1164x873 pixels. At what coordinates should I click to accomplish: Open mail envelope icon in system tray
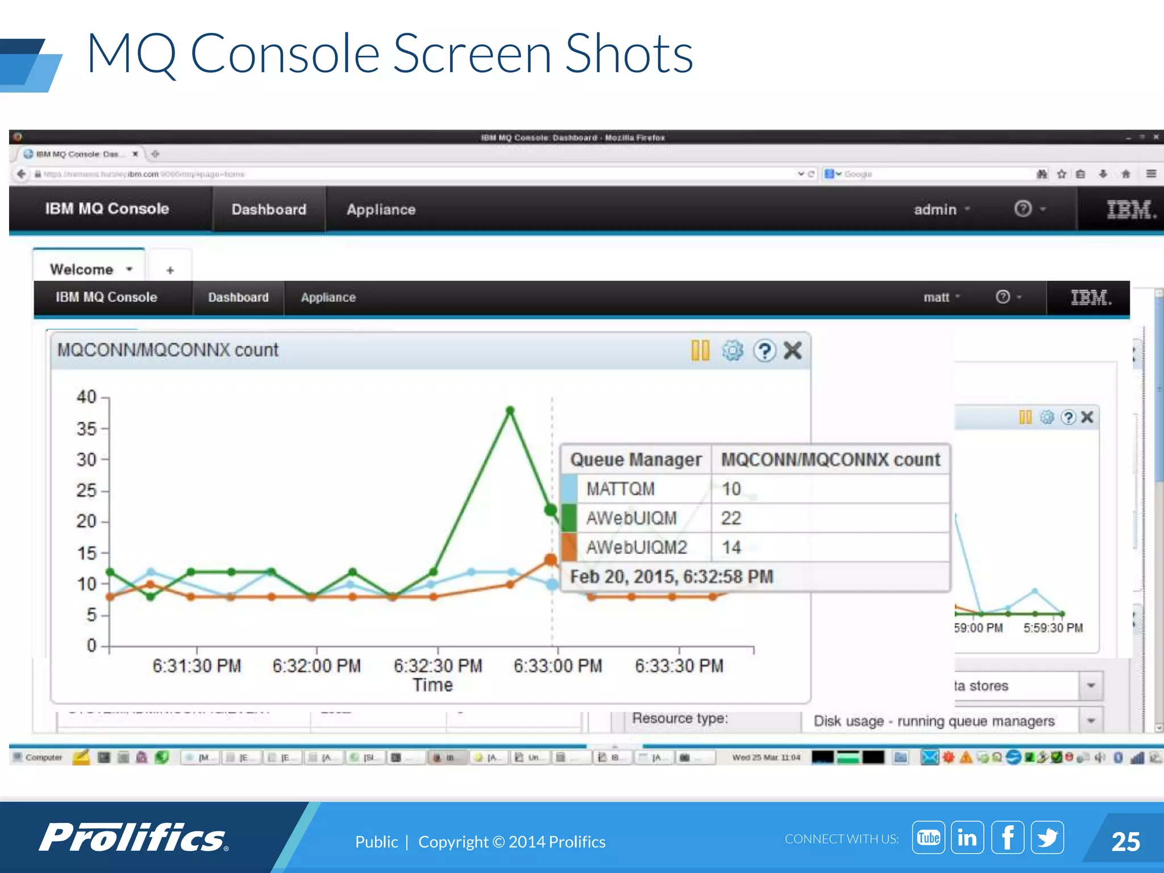point(929,757)
